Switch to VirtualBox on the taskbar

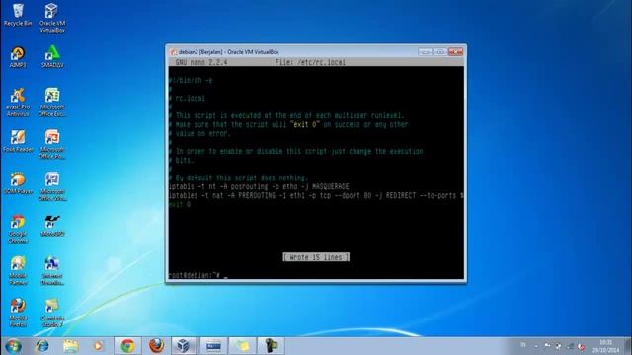pos(185,346)
